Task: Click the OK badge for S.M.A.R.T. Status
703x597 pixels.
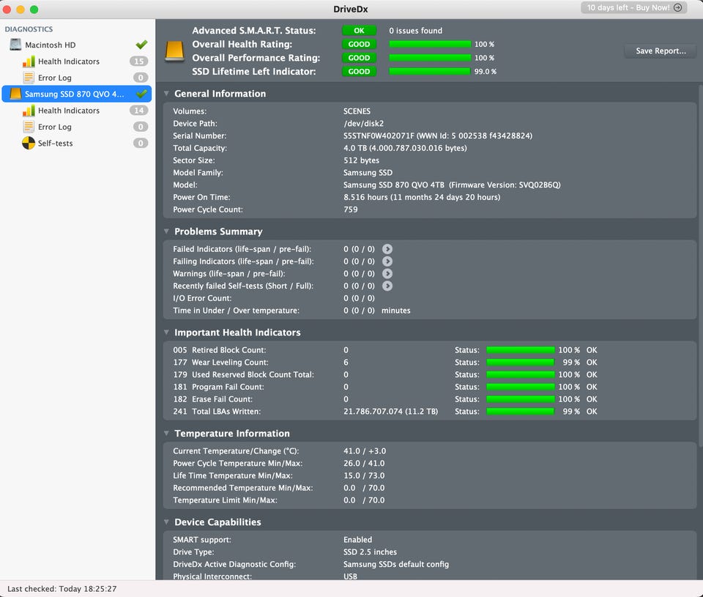Action: pyautogui.click(x=359, y=31)
